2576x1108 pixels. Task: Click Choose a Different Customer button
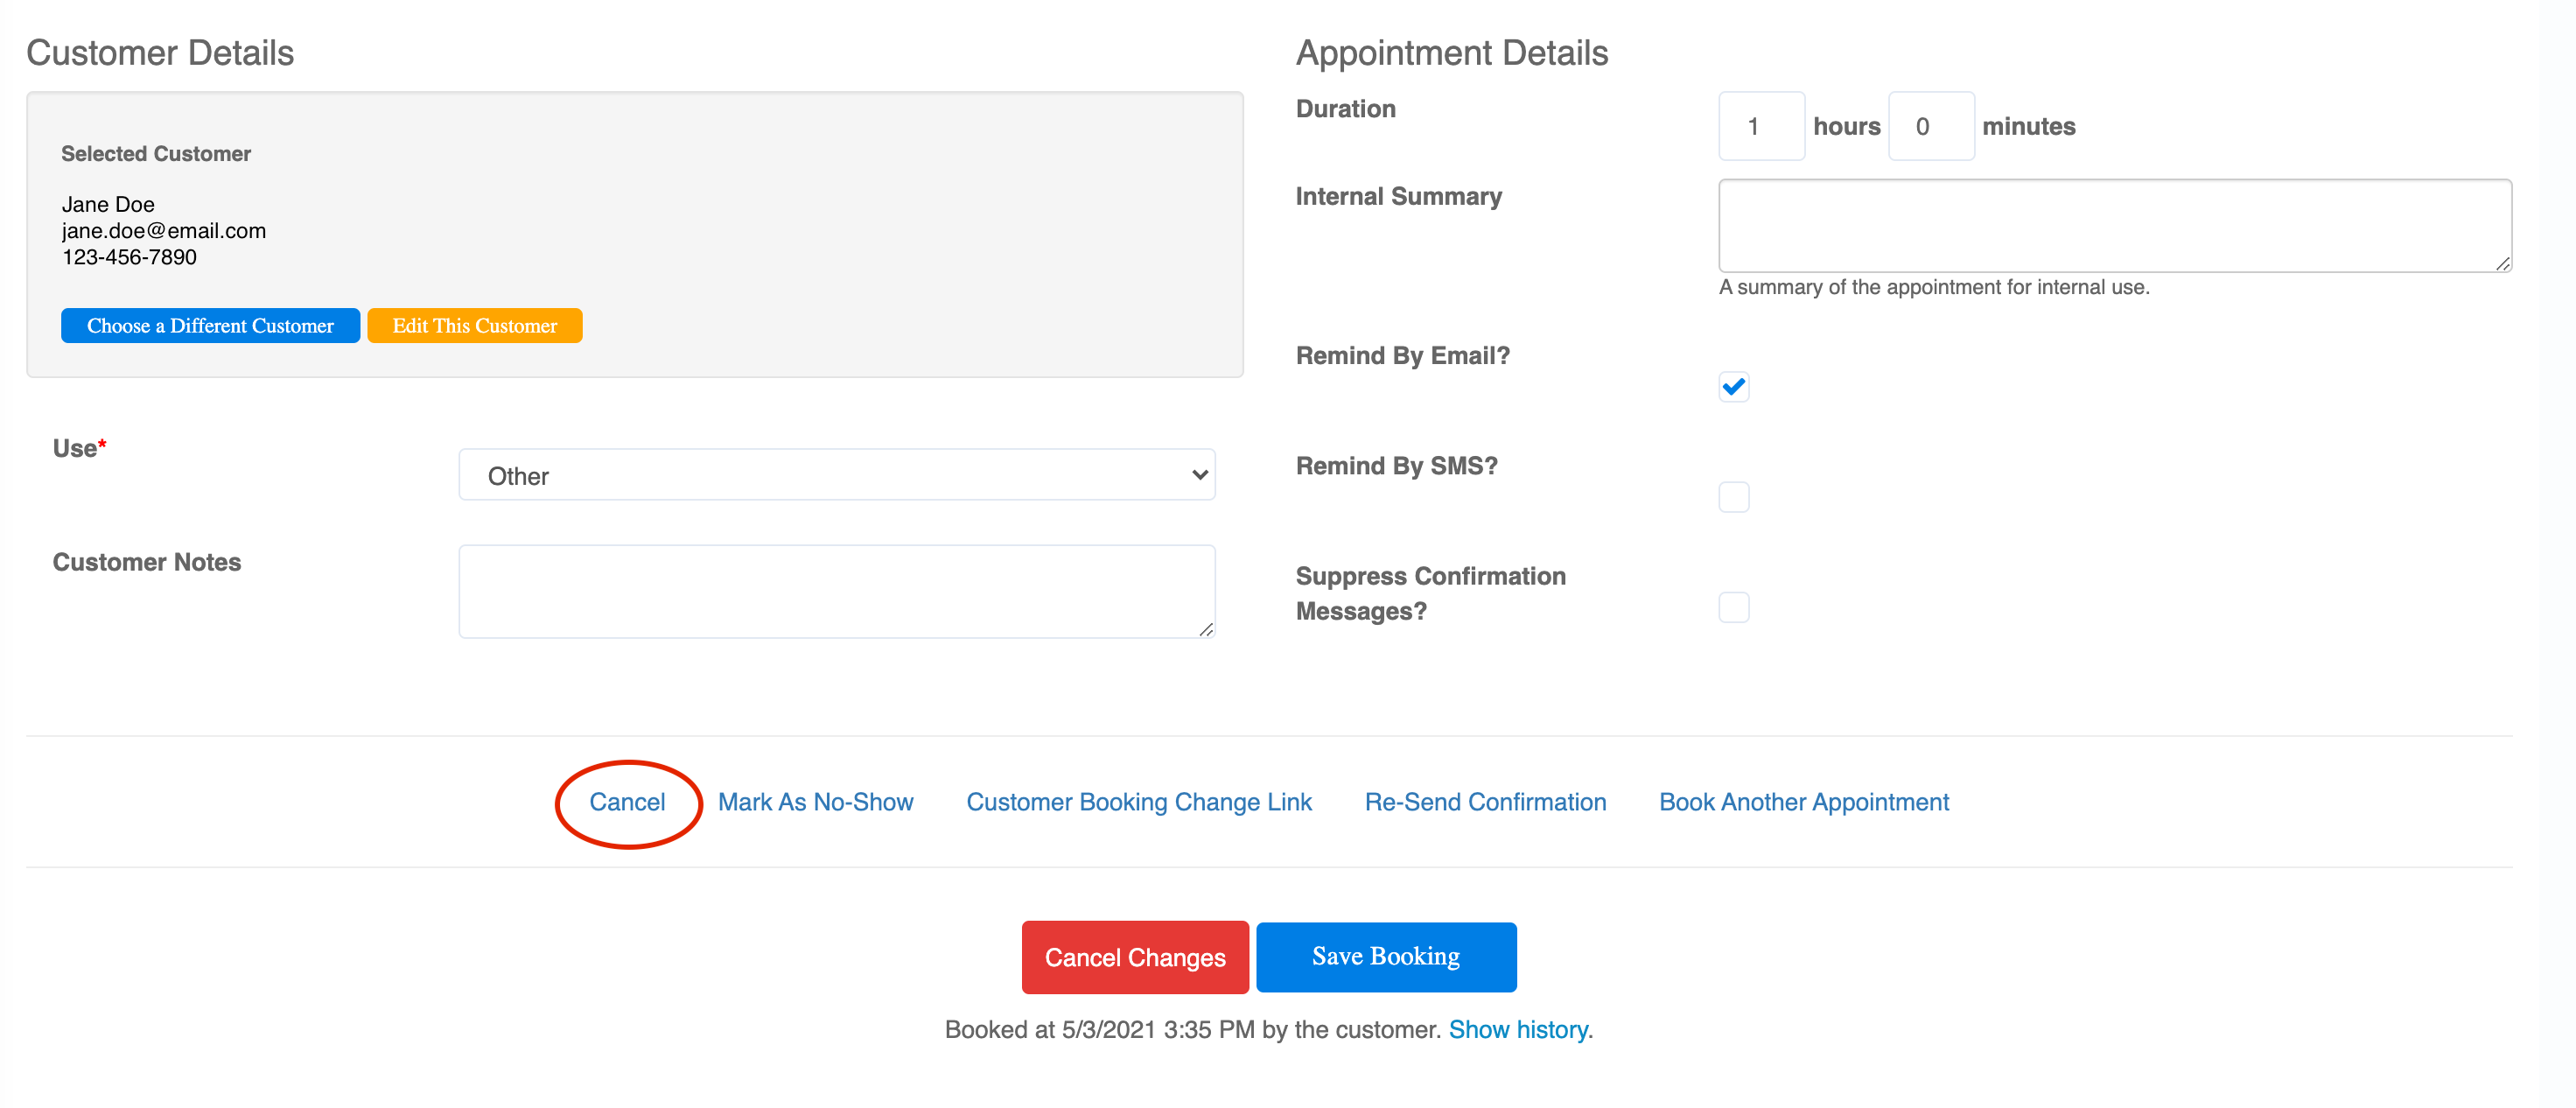(210, 326)
